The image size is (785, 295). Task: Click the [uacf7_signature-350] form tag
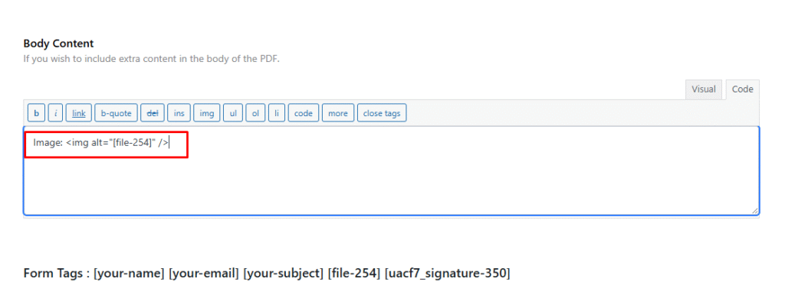[448, 273]
